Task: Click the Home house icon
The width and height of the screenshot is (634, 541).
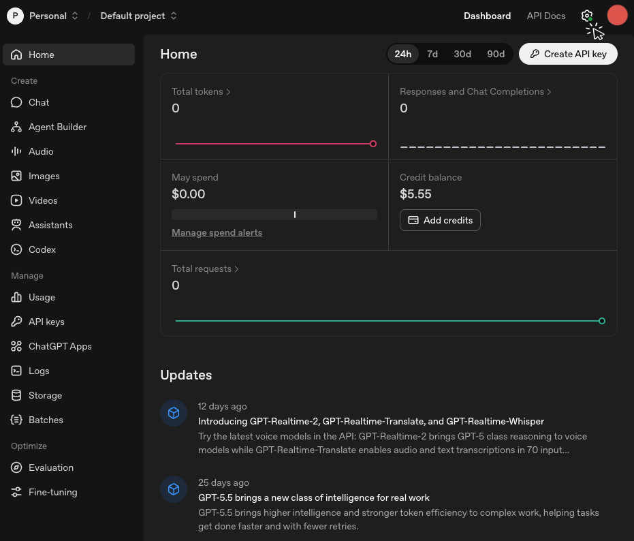Action: (16, 55)
